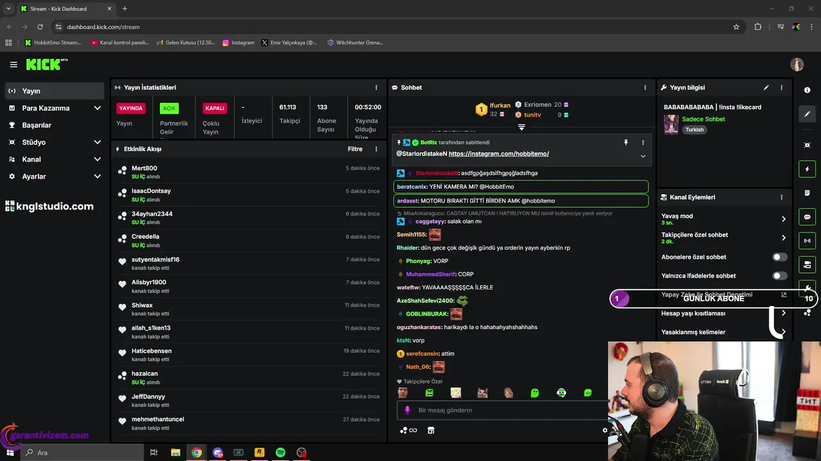The height and width of the screenshot is (461, 821).
Task: Click the lightning bolt icon in right sidebar
Action: point(808,170)
